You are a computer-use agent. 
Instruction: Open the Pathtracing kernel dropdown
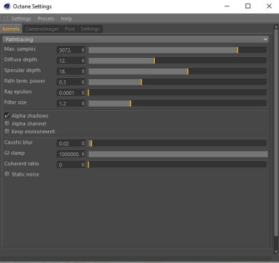135,39
